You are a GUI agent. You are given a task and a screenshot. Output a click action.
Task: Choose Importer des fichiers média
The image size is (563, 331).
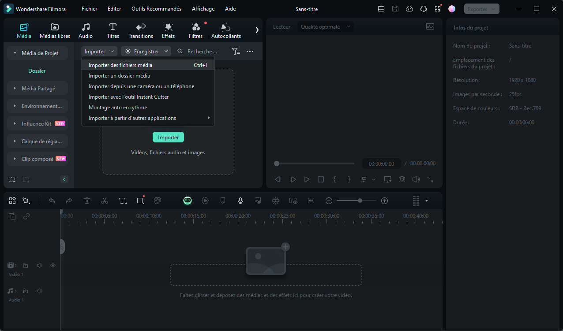pyautogui.click(x=148, y=65)
